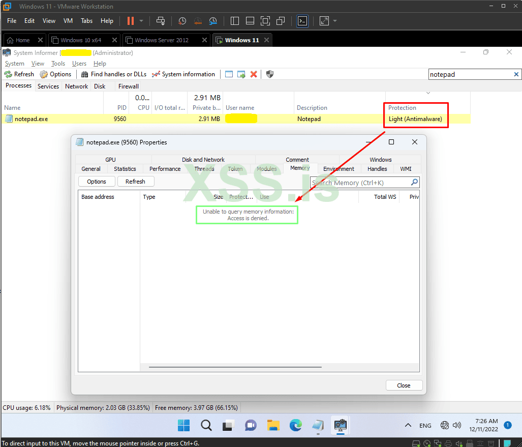
Task: Click the find window icon in the toolbar
Action: click(x=229, y=74)
